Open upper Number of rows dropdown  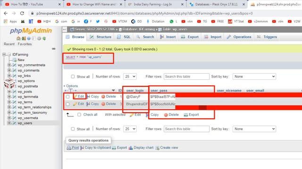(130, 77)
